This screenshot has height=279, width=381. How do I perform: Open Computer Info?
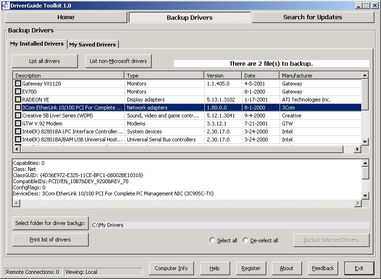[171, 268]
